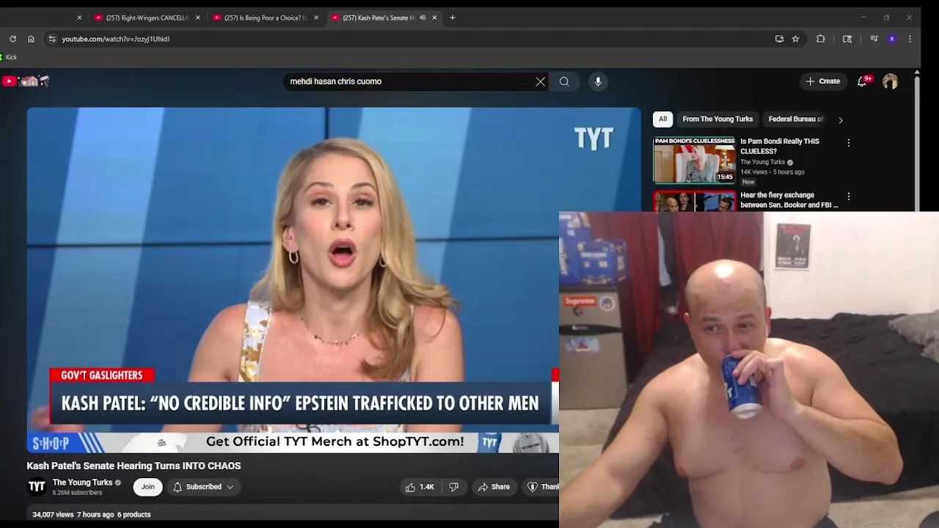Viewport: 939px width, 528px height.
Task: Bookmark this page with the star
Action: pos(795,39)
